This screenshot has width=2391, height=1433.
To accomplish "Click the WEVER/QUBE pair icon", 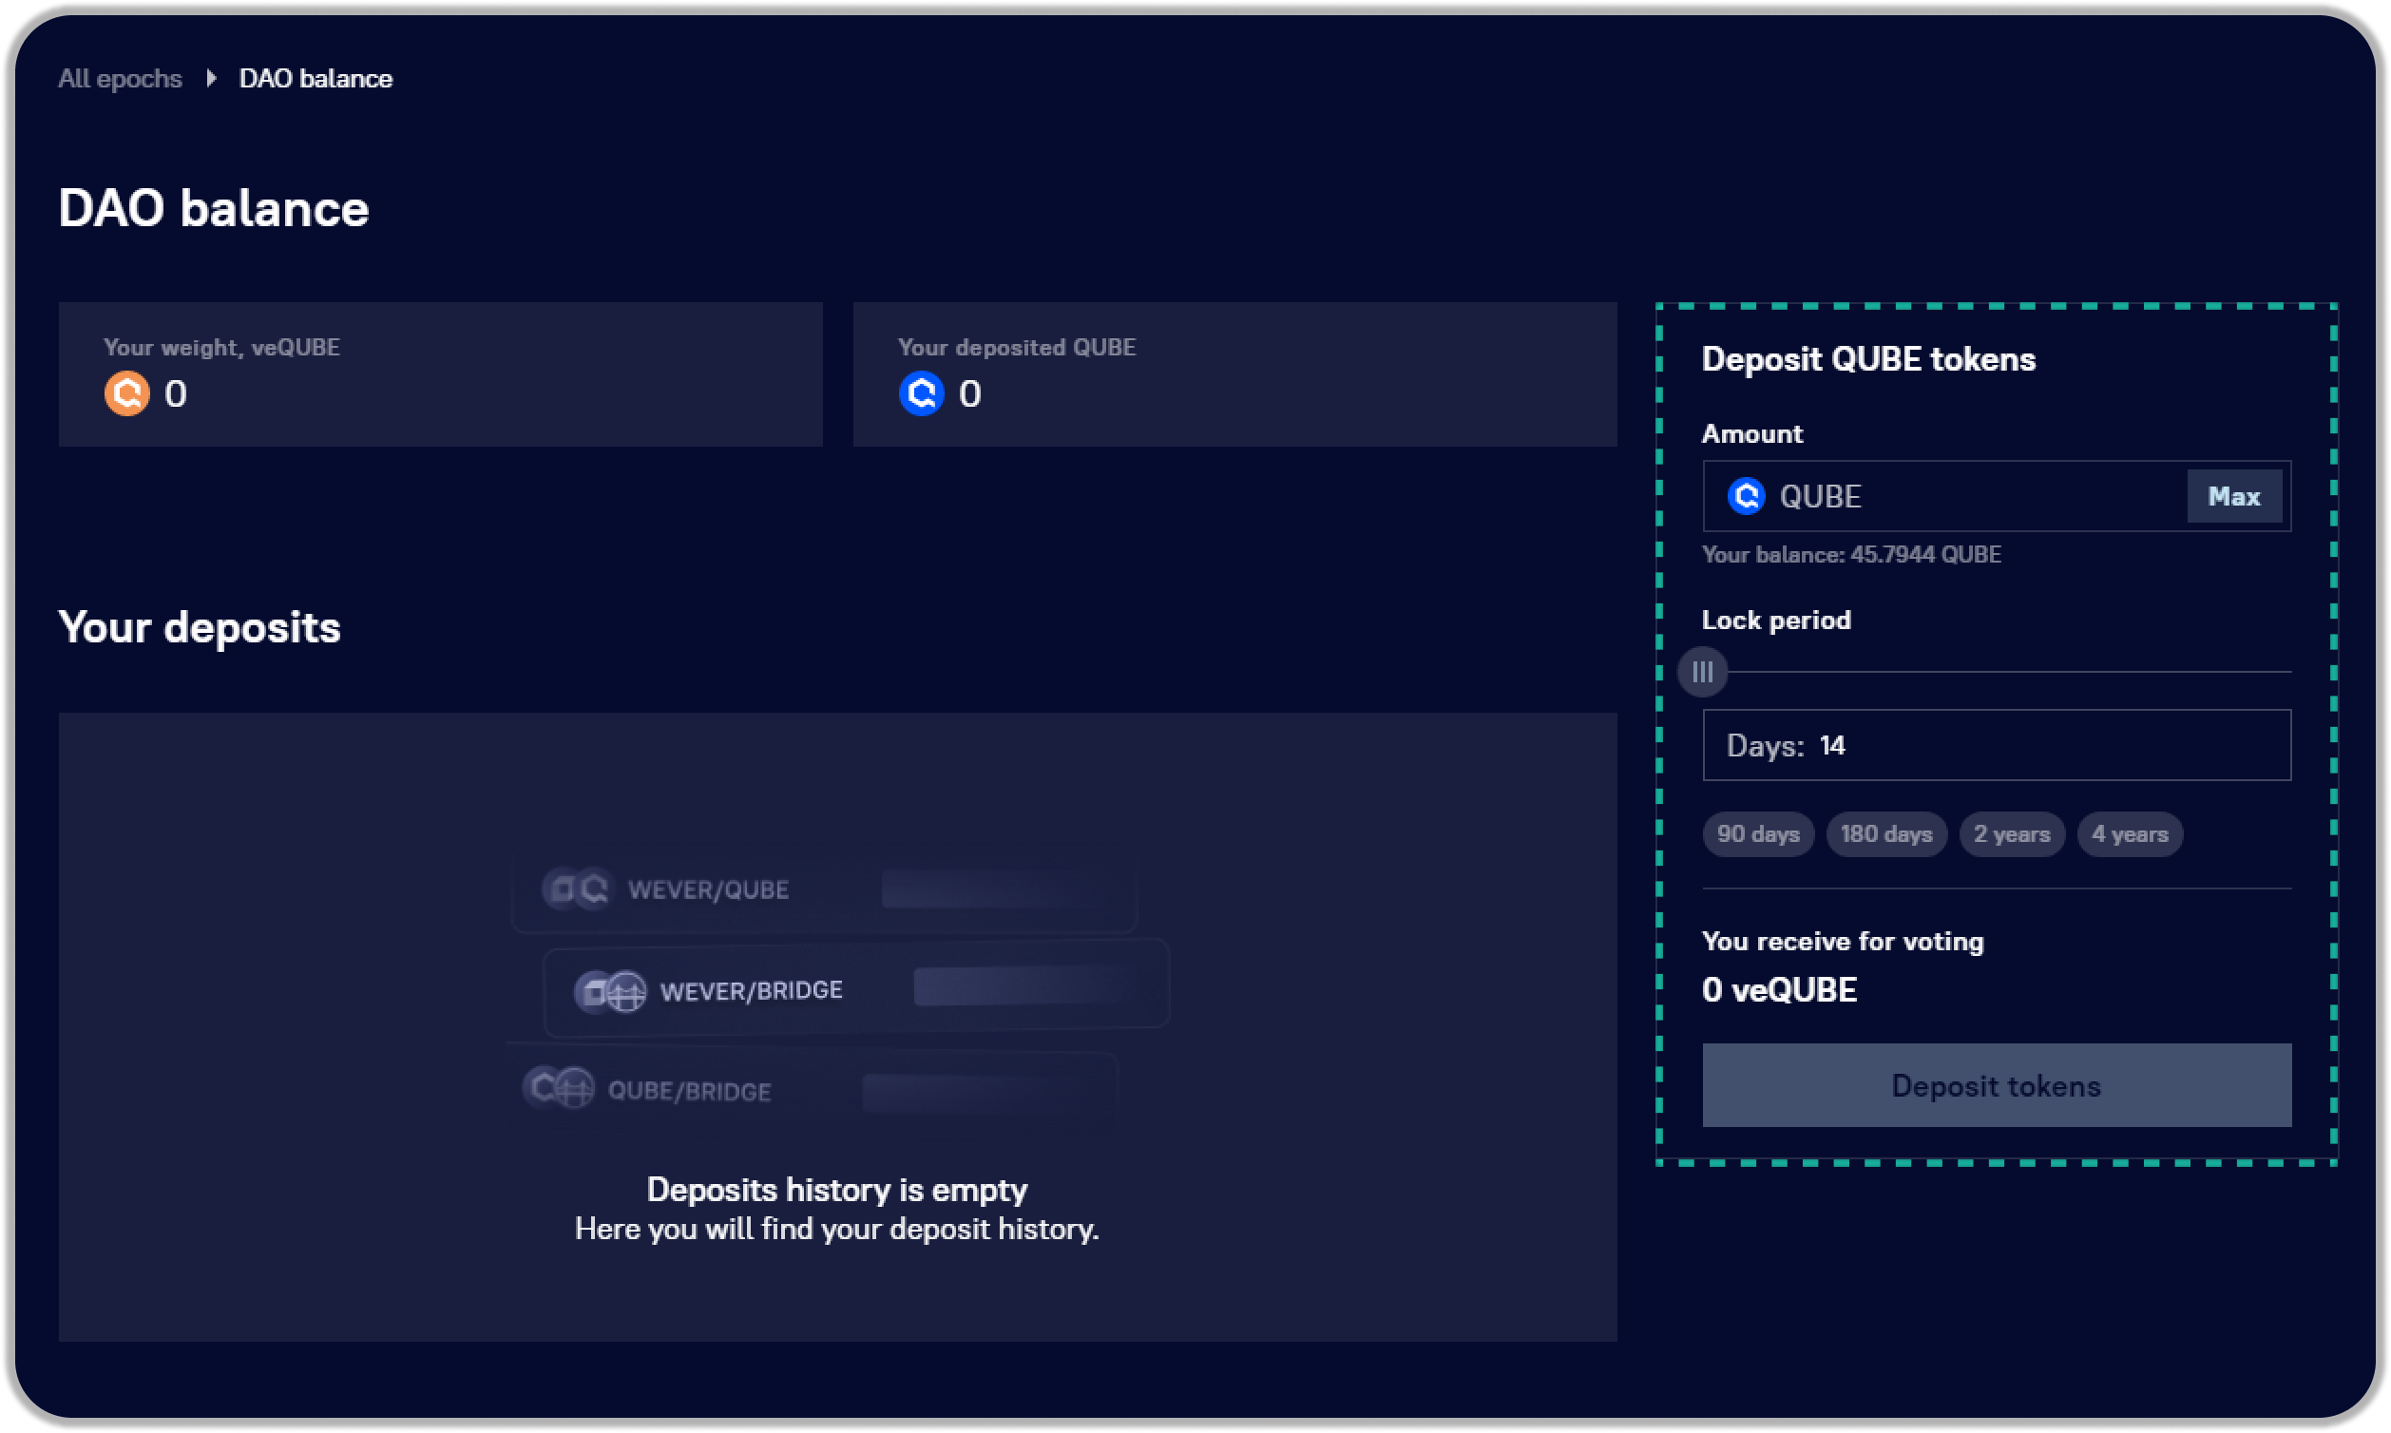I will pos(578,888).
